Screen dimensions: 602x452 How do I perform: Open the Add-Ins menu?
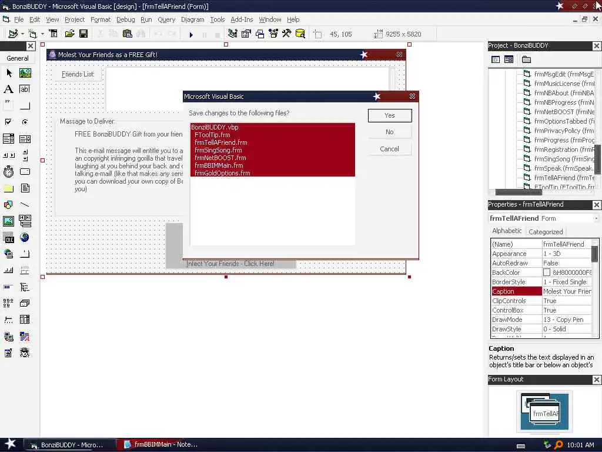pyautogui.click(x=242, y=19)
